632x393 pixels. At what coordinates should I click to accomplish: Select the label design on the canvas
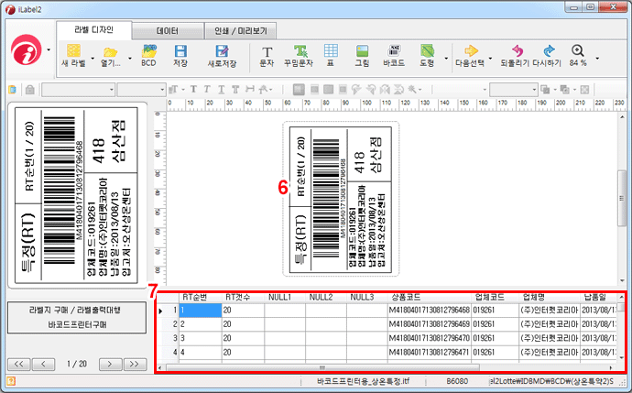point(341,200)
